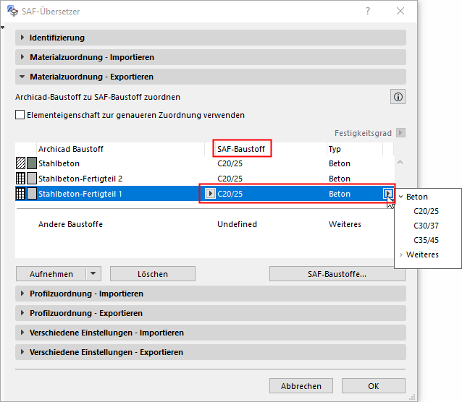This screenshot has height=402, width=462.
Task: Open the info button for material mapping
Action: coord(398,97)
